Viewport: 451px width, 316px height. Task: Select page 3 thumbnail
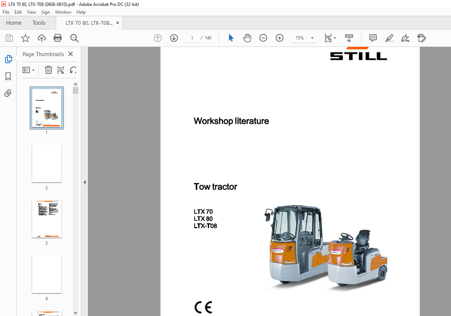tap(47, 219)
